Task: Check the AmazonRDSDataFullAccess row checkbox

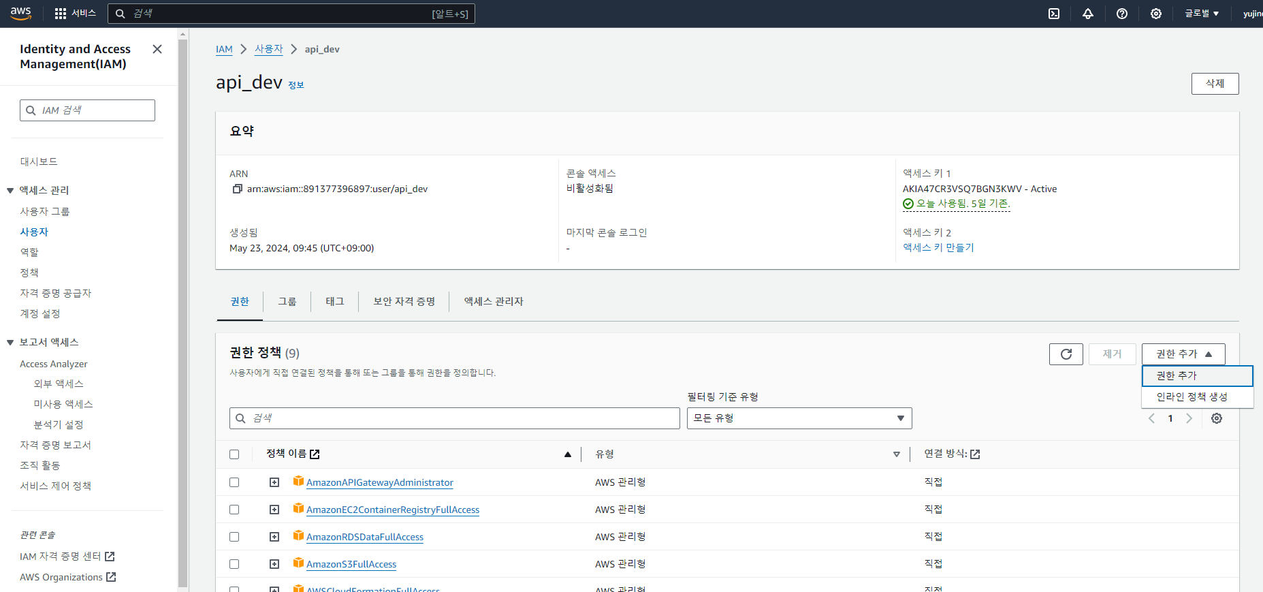Action: click(234, 537)
